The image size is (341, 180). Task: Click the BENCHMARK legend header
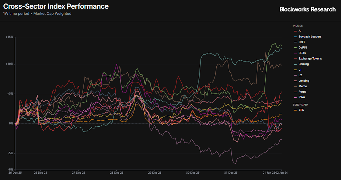point(300,104)
